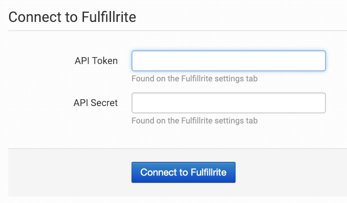Click the right end of API Token field
This screenshot has width=347, height=203.
pyautogui.click(x=317, y=61)
